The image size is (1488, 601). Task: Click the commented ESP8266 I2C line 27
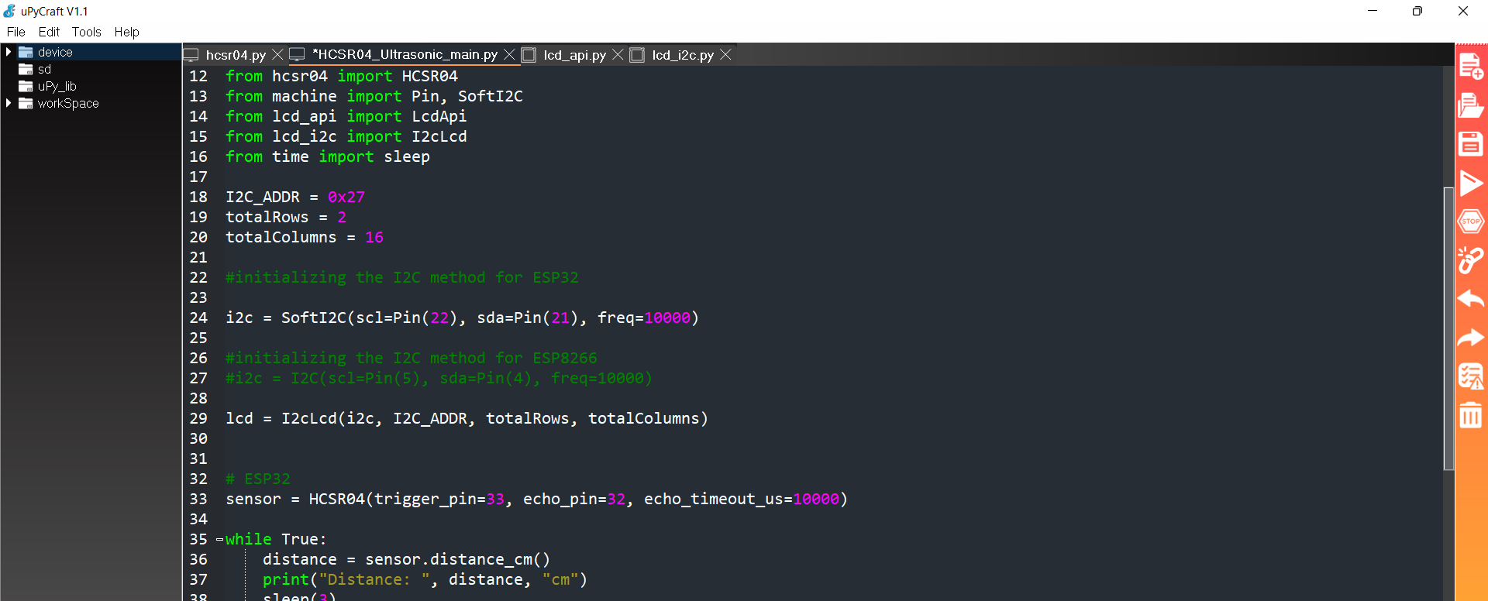pyautogui.click(x=439, y=378)
